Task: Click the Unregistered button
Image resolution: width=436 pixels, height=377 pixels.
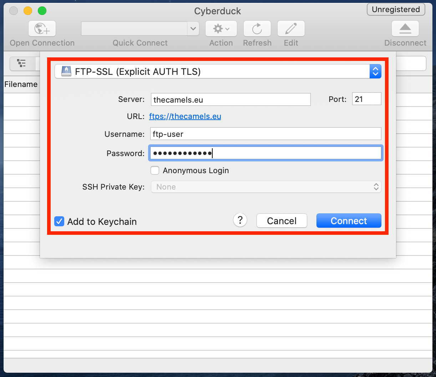Action: pos(396,10)
